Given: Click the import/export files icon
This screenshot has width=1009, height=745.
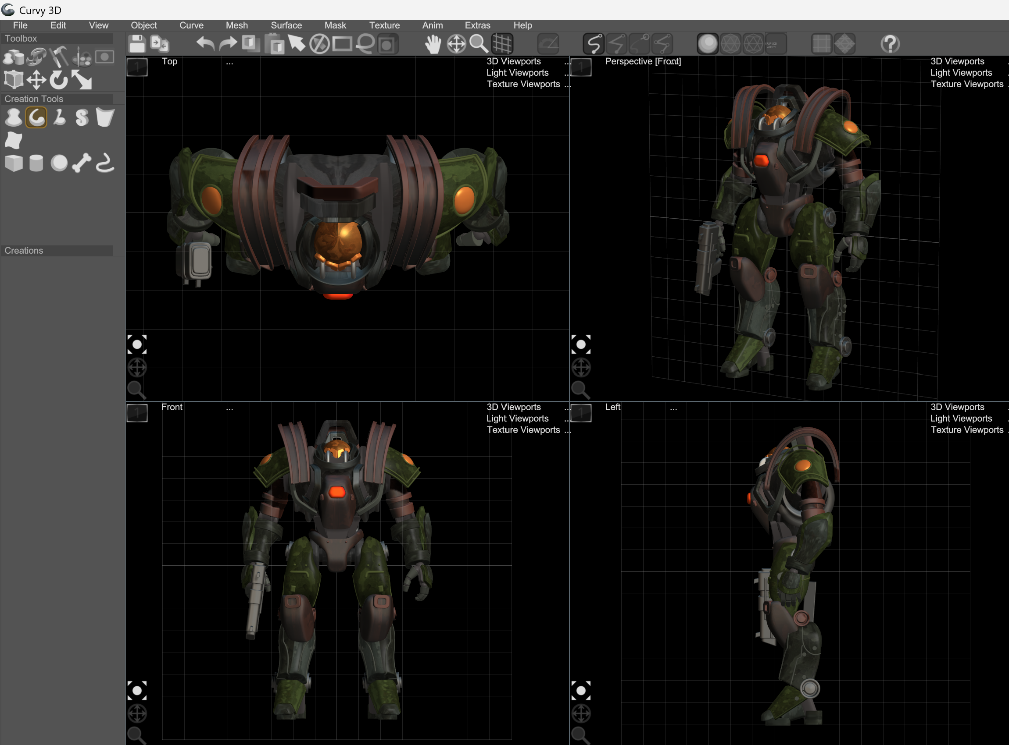Looking at the screenshot, I should tap(159, 44).
